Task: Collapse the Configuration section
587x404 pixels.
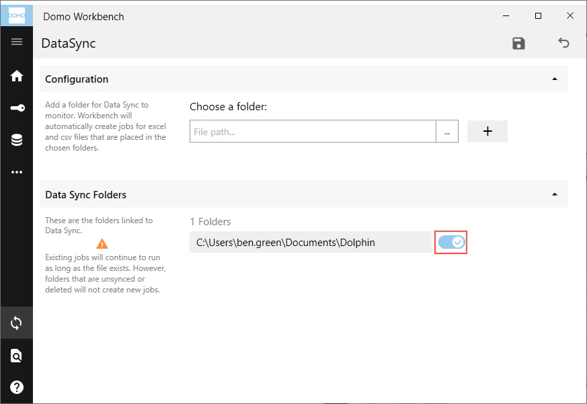Action: 555,79
